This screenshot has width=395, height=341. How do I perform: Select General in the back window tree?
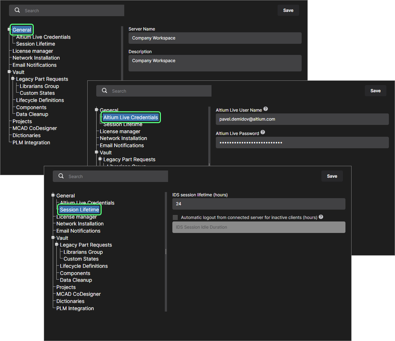pyautogui.click(x=22, y=30)
